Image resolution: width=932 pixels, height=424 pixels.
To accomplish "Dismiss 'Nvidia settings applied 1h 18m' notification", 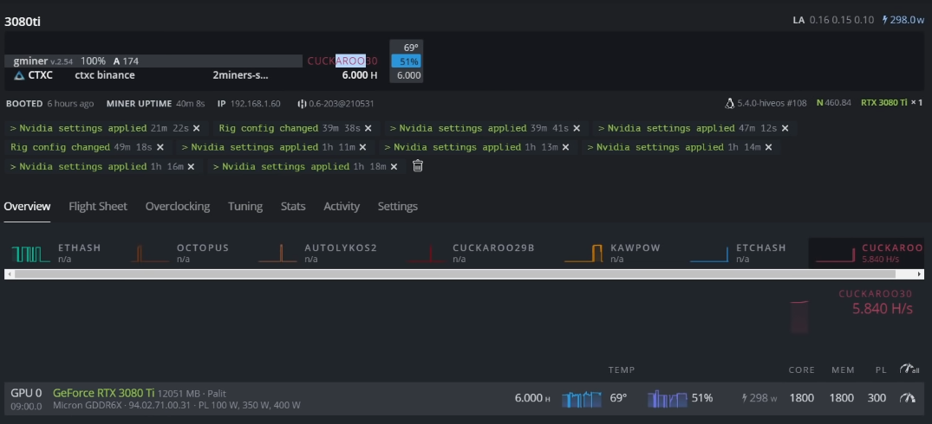I will coord(394,167).
